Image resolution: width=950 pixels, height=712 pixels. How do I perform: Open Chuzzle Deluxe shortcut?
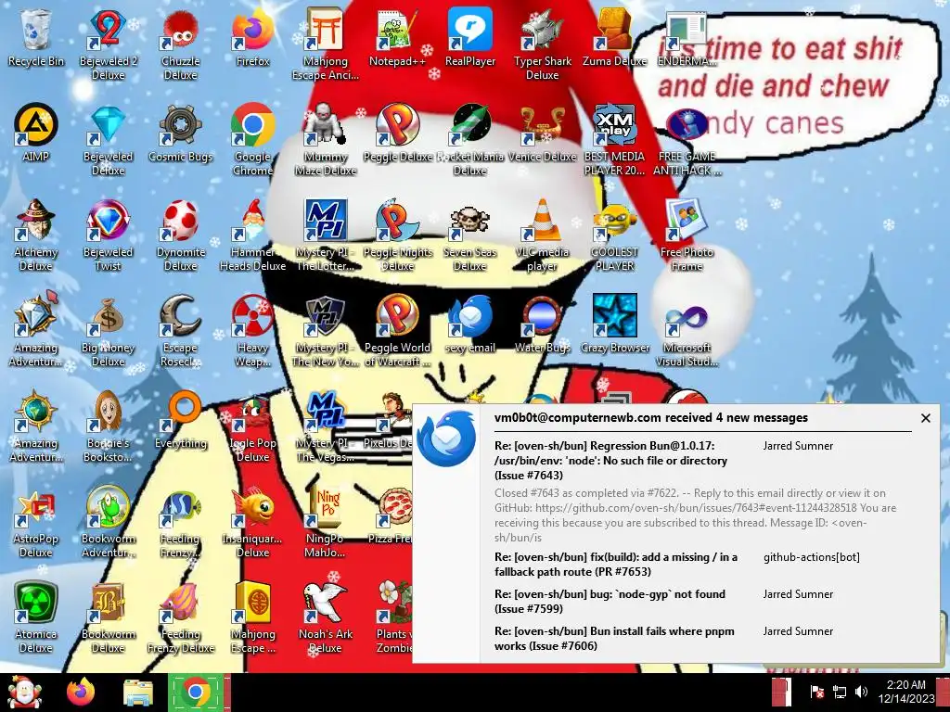click(181, 44)
